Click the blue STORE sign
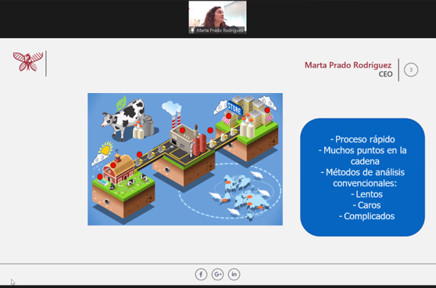 234,108
